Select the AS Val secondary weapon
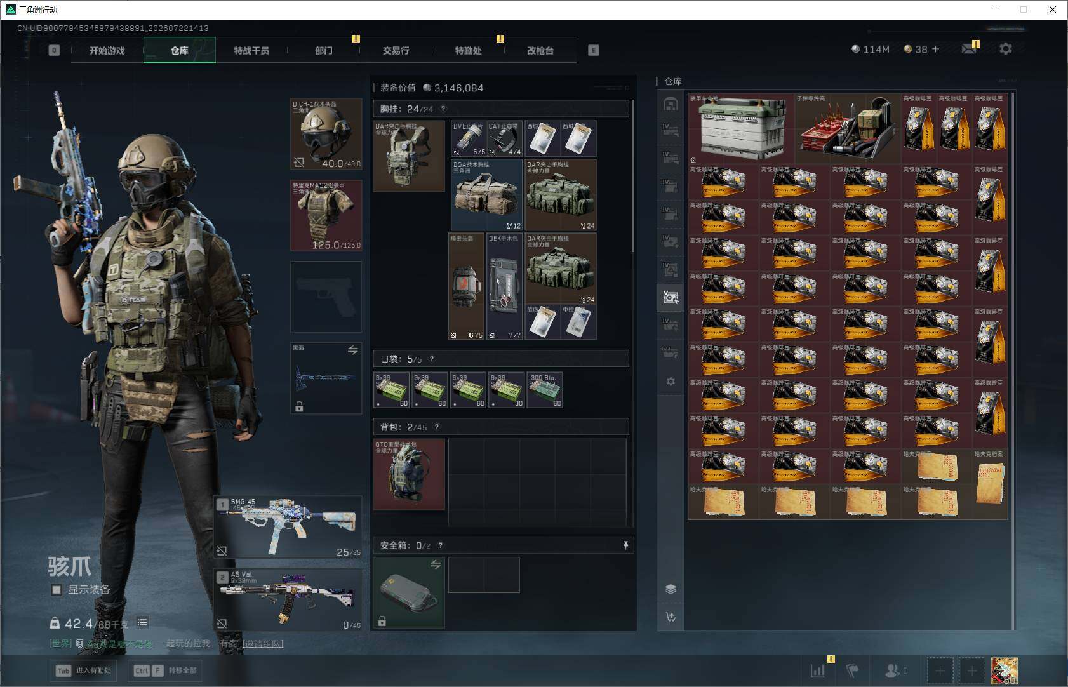The width and height of the screenshot is (1068, 687). point(288,600)
